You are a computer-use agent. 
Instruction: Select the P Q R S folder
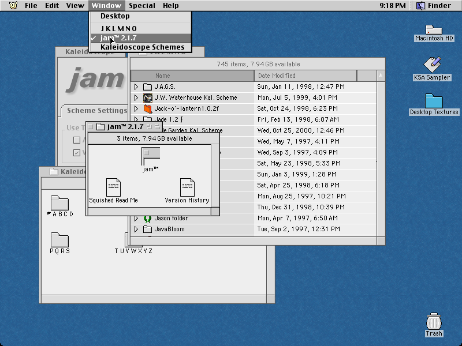click(x=59, y=240)
